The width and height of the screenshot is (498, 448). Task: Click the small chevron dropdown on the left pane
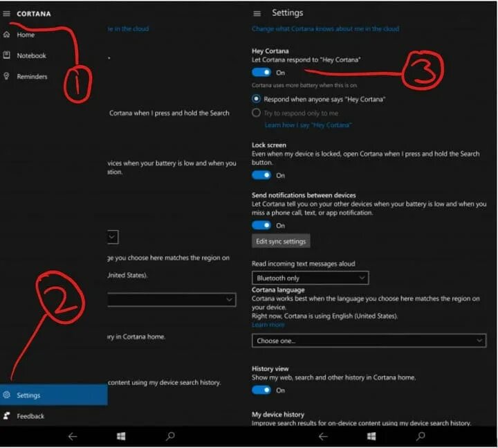(113, 237)
